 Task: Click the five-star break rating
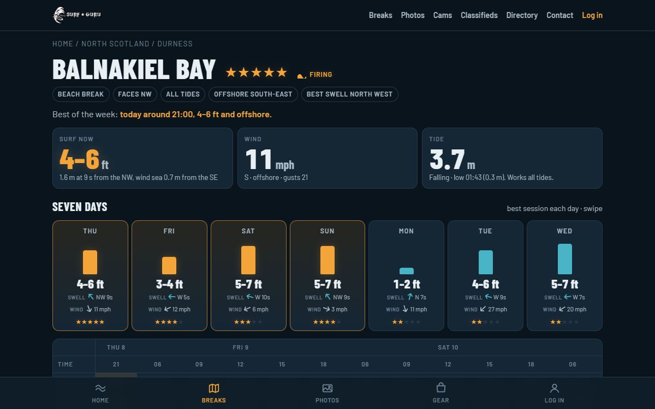[256, 72]
